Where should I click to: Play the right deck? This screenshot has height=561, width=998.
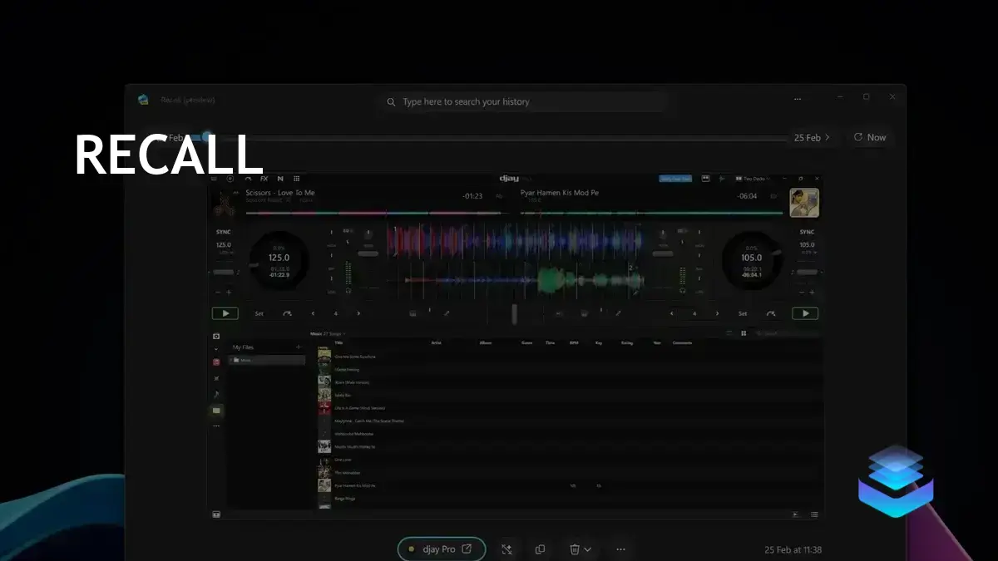(804, 313)
